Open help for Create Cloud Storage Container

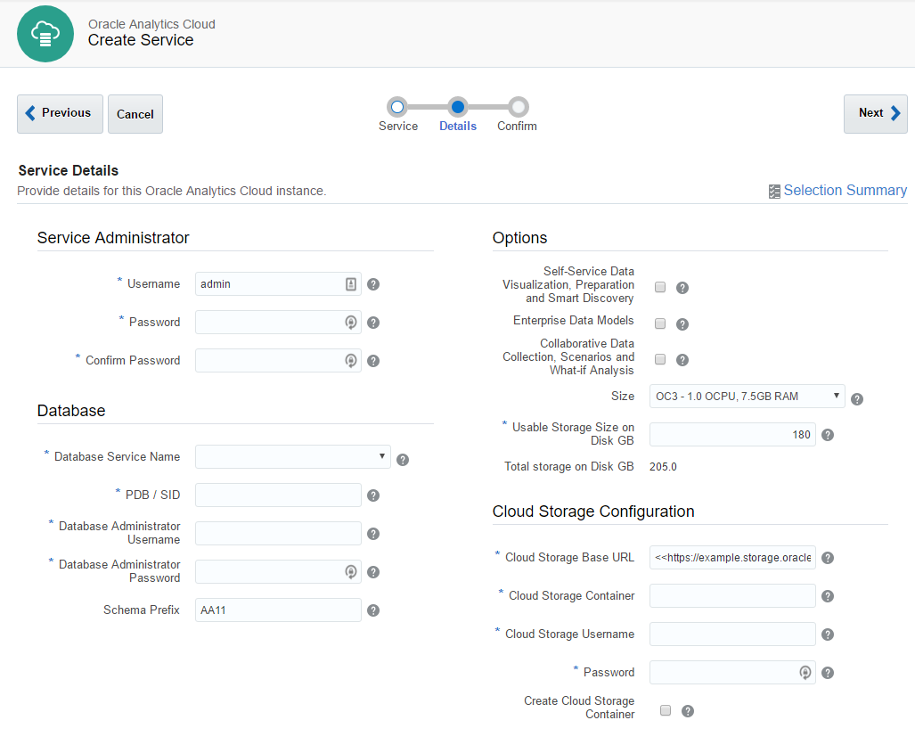(688, 711)
